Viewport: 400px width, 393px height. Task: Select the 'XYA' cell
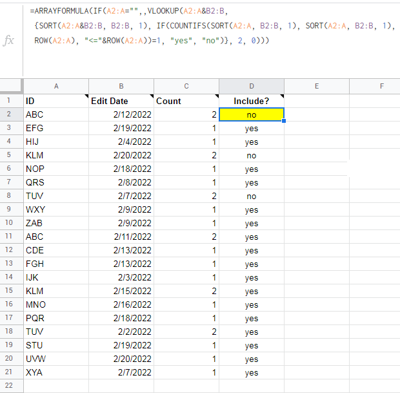coord(56,372)
